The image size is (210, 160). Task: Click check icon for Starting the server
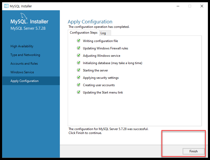[78, 70]
